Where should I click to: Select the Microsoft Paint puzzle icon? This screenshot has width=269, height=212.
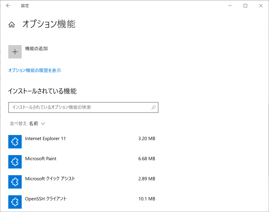coord(15,162)
